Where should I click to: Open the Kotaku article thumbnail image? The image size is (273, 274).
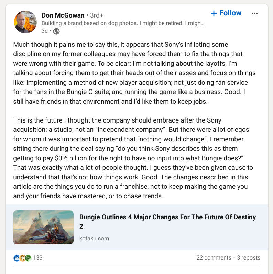tap(43, 227)
